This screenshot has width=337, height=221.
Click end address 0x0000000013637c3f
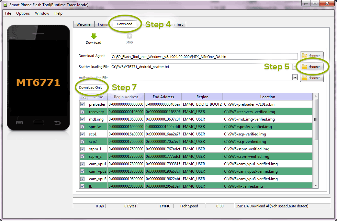[x=163, y=119]
